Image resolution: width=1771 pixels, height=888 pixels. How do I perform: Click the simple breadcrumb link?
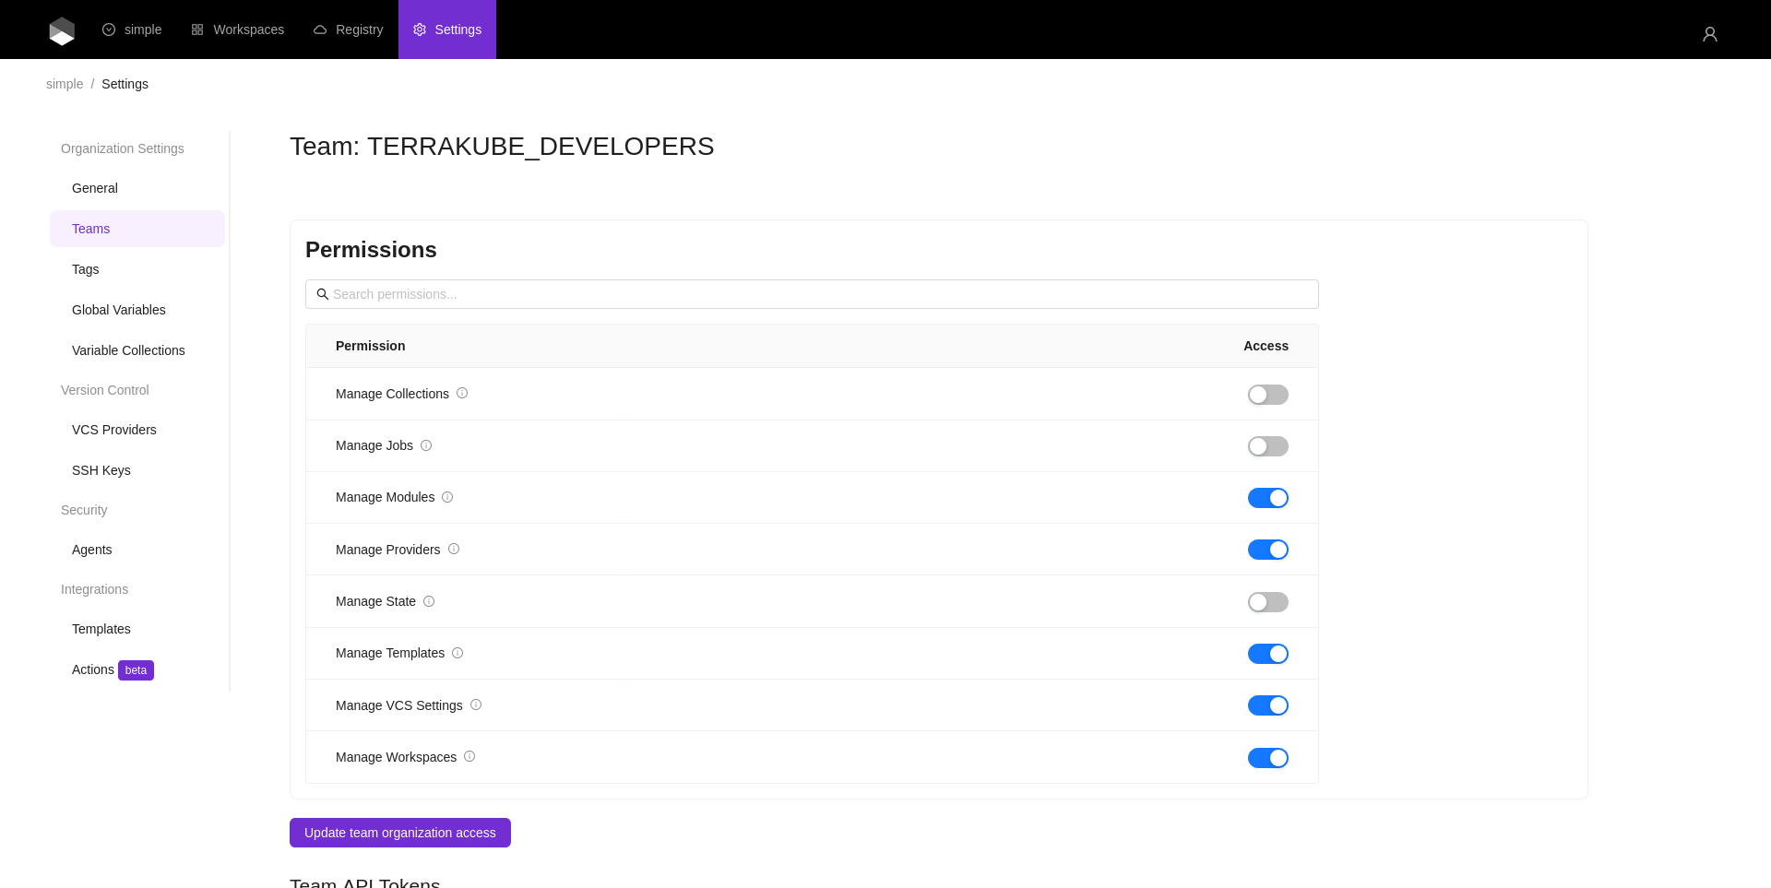pos(65,84)
